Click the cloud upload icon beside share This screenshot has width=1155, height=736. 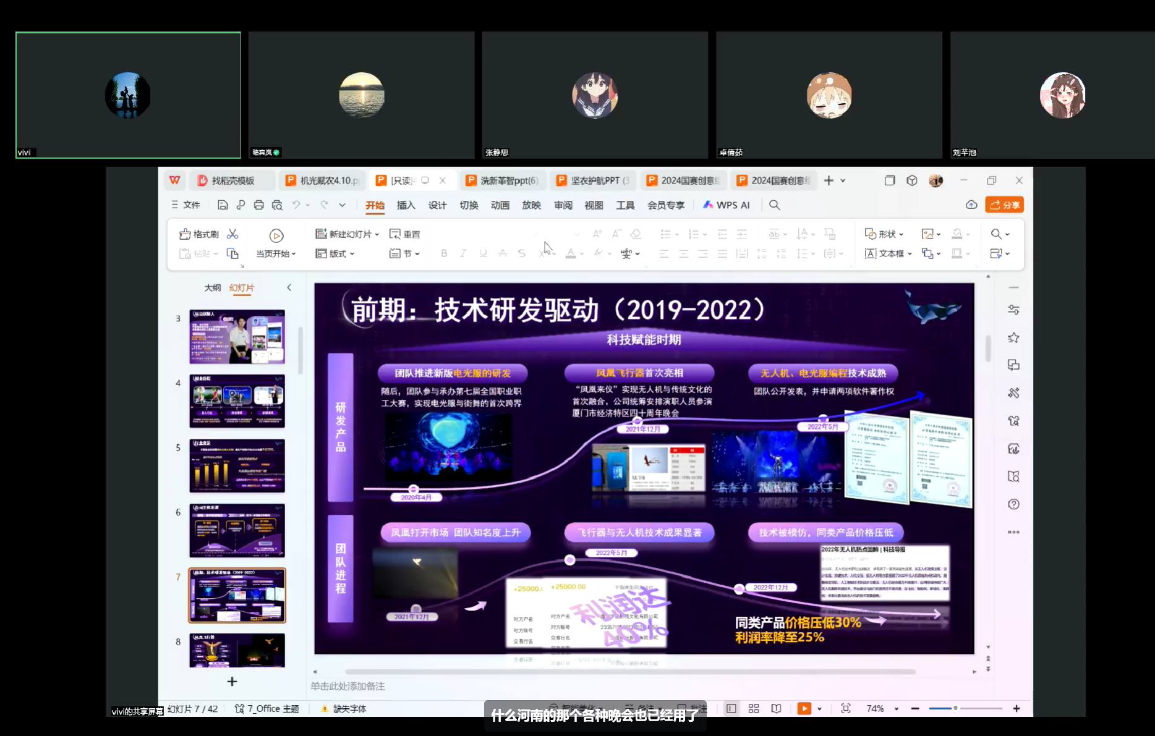click(971, 205)
